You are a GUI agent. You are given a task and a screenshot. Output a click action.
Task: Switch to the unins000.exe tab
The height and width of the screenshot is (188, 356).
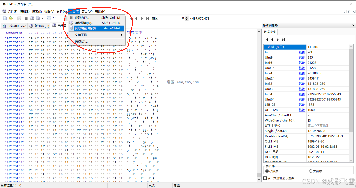15,26
